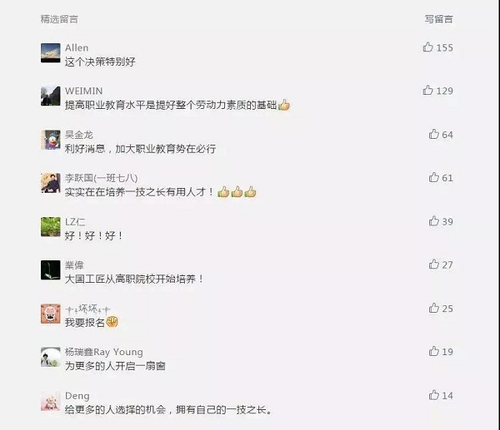Open 吴金龙's Donald Duck avatar
Screen dimensions: 500x430
click(x=50, y=140)
